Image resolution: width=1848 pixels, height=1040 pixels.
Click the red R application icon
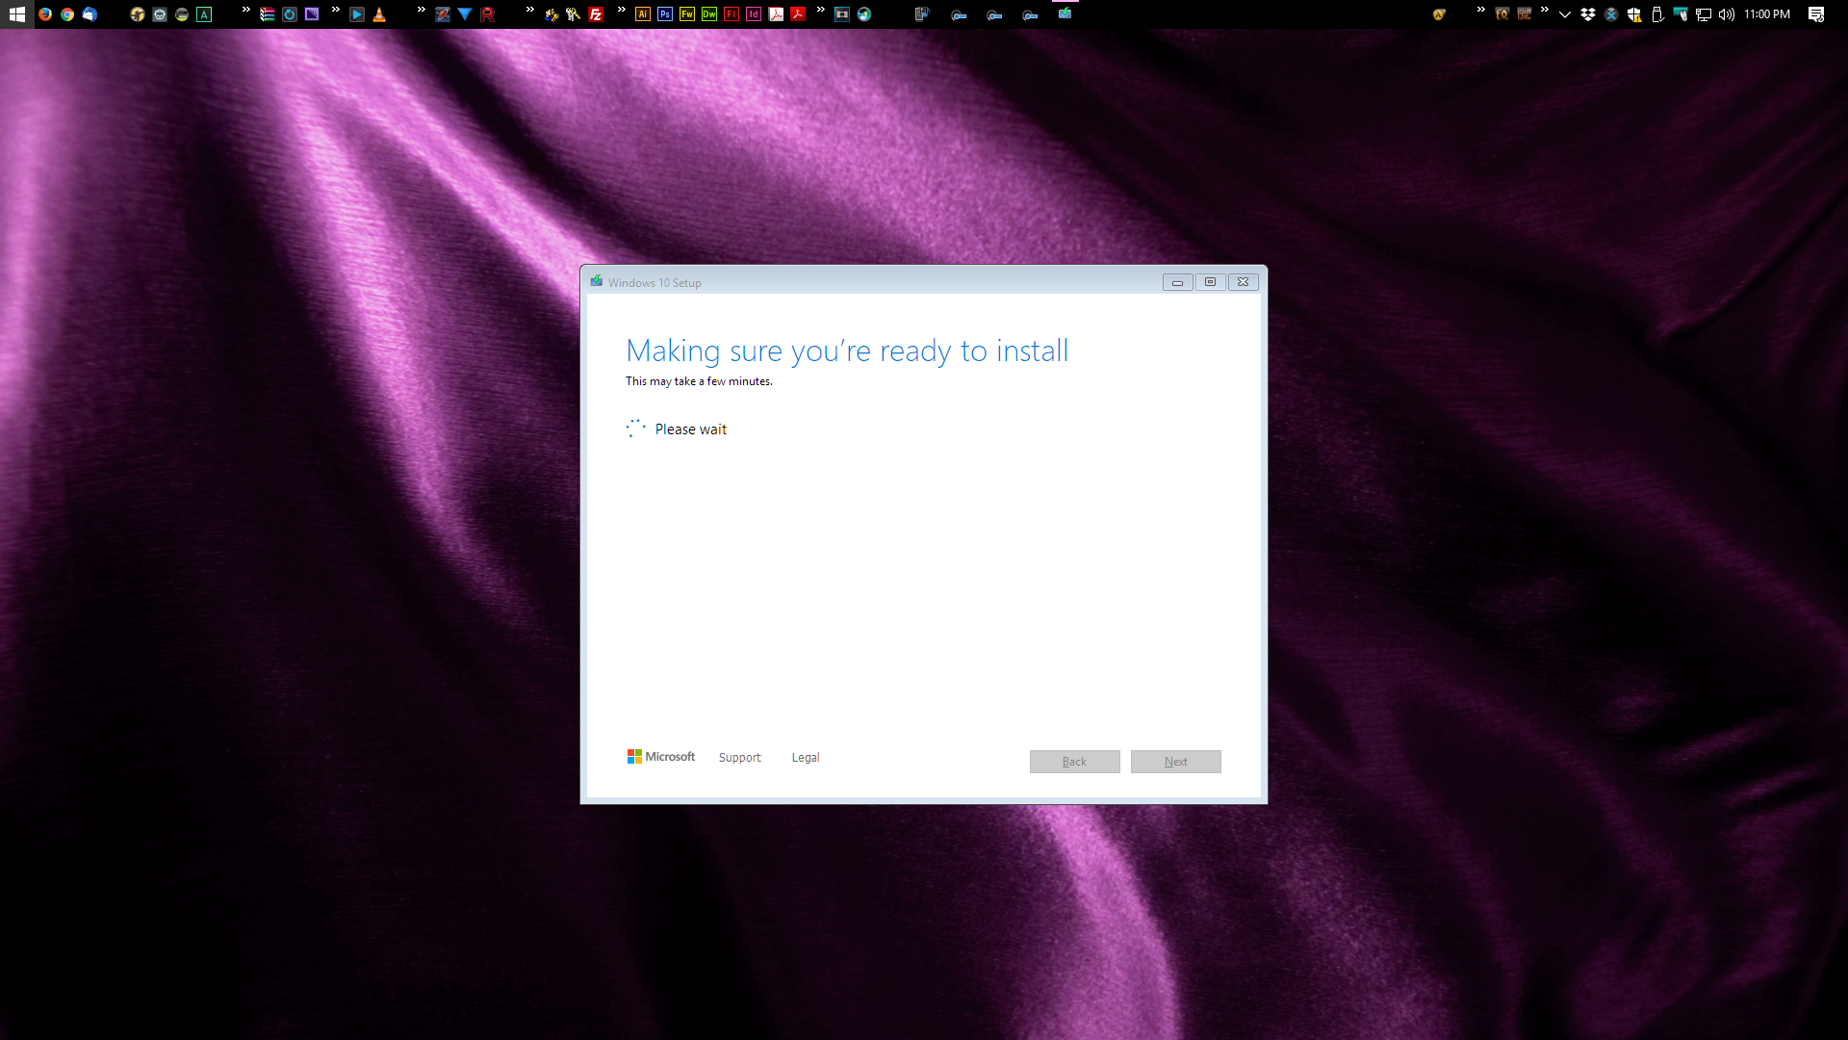[487, 14]
